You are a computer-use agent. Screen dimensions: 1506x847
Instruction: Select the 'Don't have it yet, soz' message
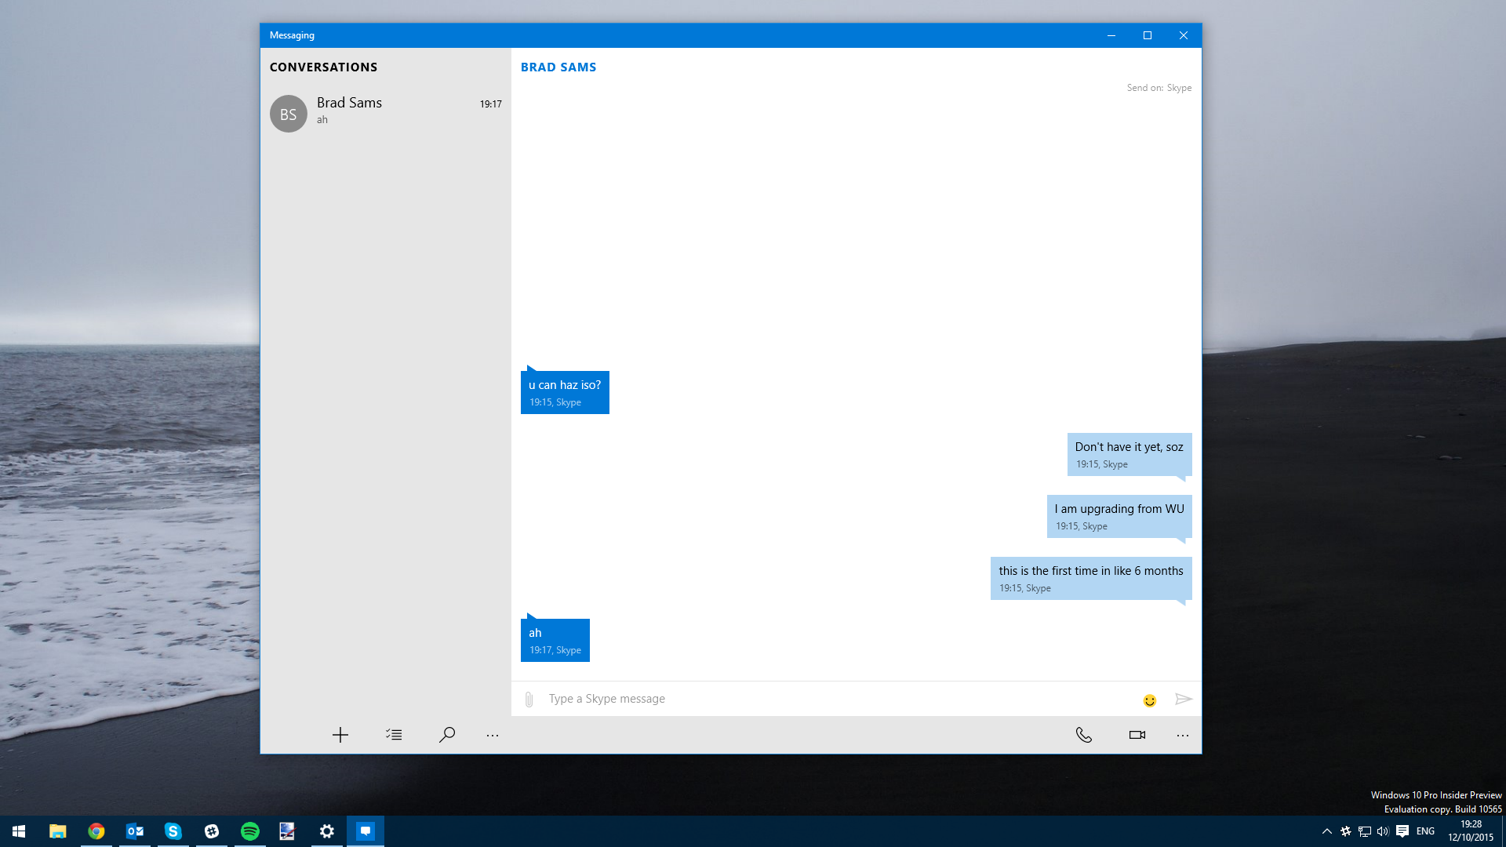click(x=1129, y=454)
